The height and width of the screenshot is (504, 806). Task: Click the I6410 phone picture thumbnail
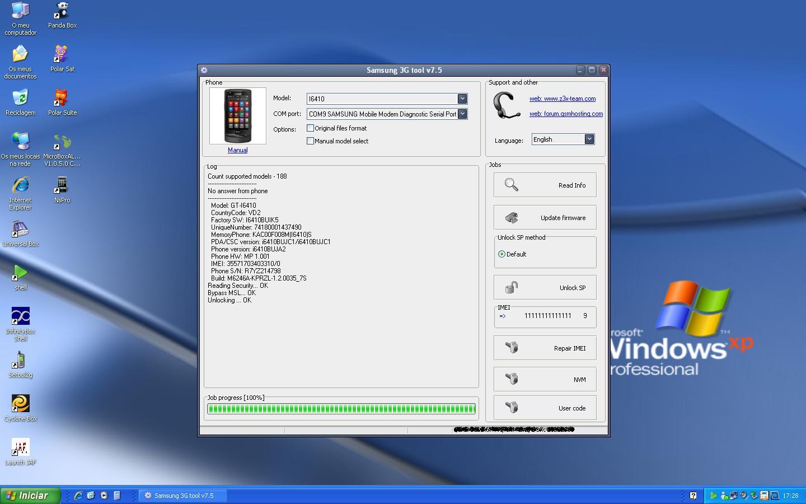238,116
